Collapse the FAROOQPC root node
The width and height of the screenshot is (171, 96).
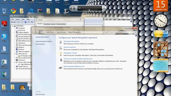[13, 26]
